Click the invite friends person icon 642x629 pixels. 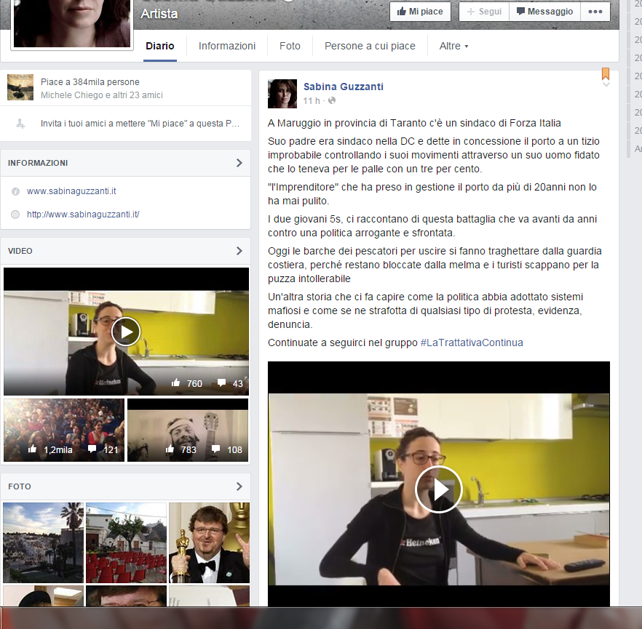pyautogui.click(x=20, y=124)
